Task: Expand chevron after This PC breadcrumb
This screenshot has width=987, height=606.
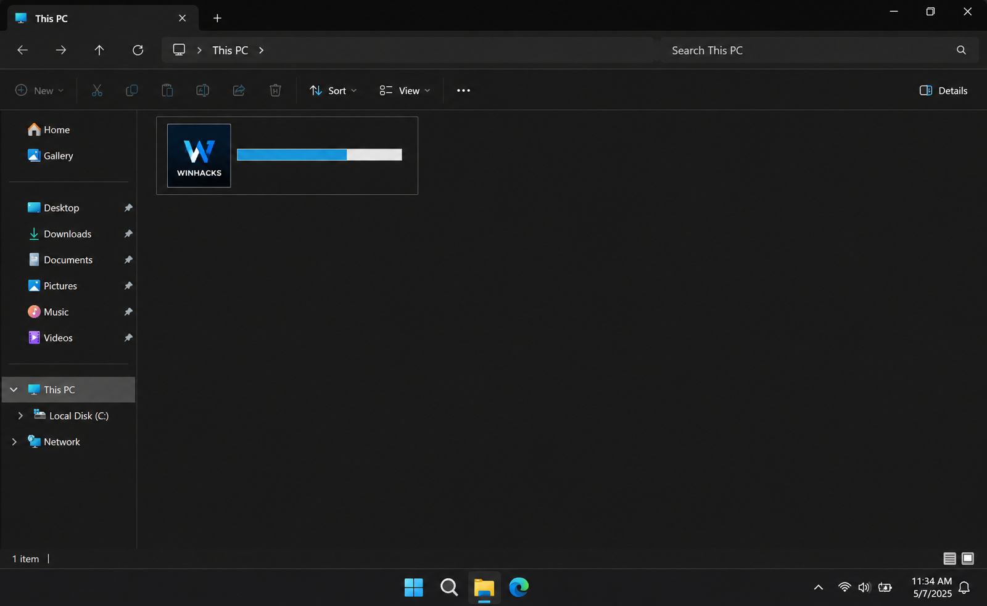Action: [x=262, y=50]
